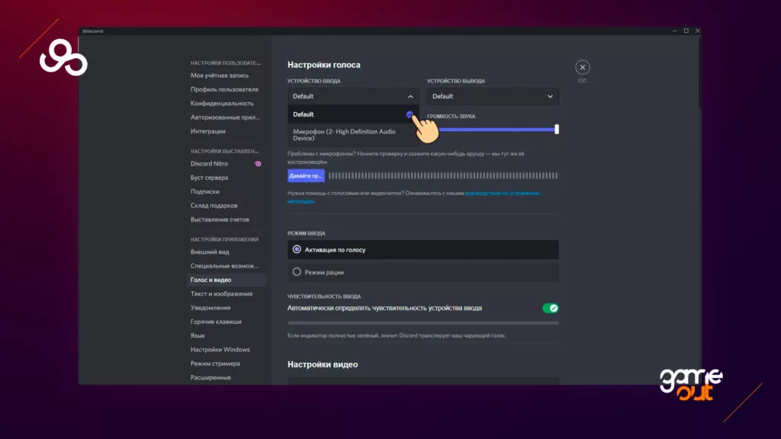This screenshot has width=781, height=439.
Task: Open the troubleshooting guide link
Action: [502, 194]
